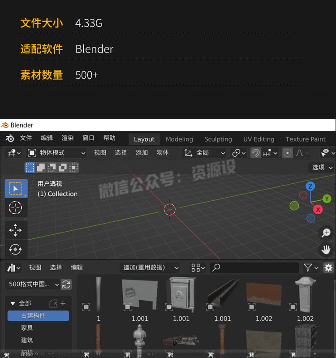Open the asset browser editor type dropdown
This screenshot has width=336, height=358.
(x=14, y=267)
